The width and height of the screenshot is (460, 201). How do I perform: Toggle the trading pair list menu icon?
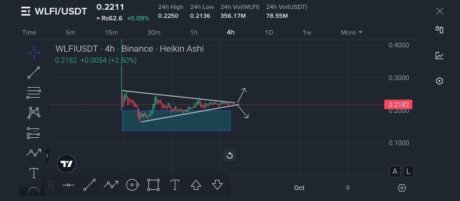26,11
